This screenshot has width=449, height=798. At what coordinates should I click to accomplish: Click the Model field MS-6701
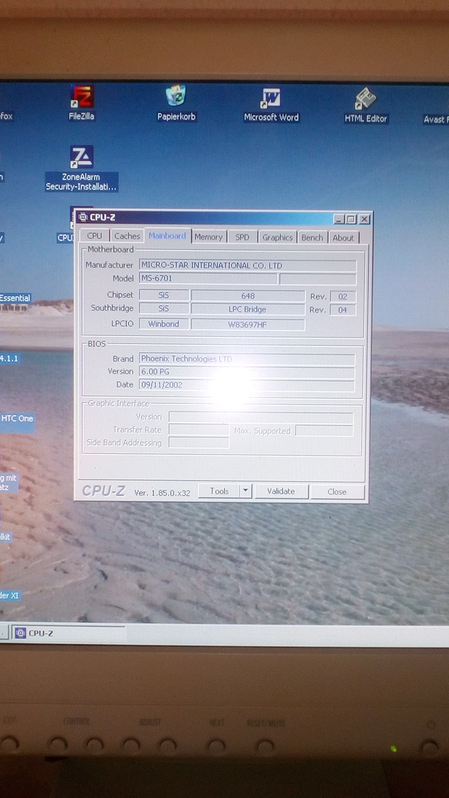tap(208, 278)
